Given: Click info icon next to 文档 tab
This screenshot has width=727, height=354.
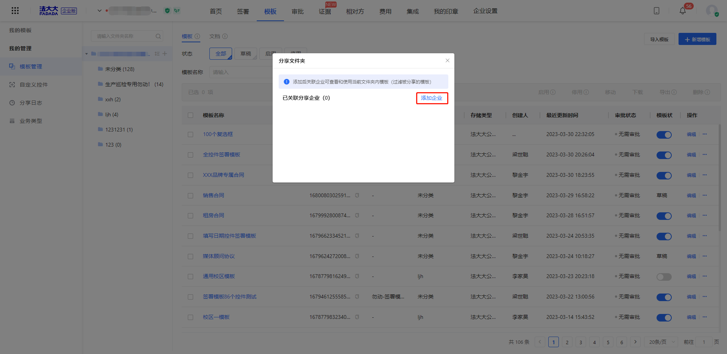Looking at the screenshot, I should [x=225, y=36].
